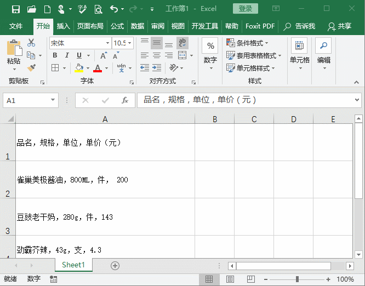Viewport: 365px width, 286px height.
Task: Confirm entry with formula bar checkmark
Action: [x=105, y=100]
